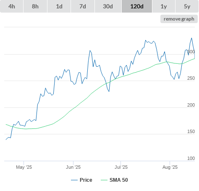Click the Jul '25 axis label

coord(121,167)
